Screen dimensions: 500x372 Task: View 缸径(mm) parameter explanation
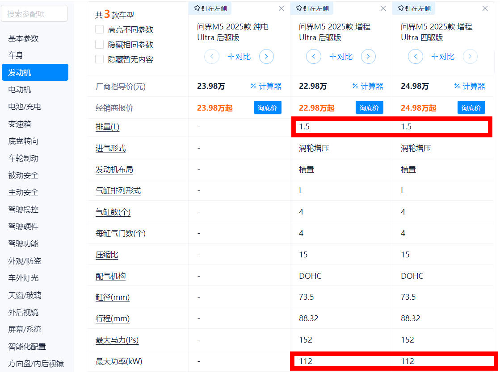(113, 297)
